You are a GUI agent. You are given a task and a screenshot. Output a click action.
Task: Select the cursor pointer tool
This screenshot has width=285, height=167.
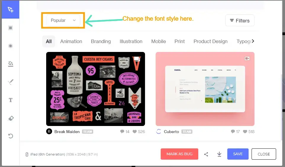point(10,10)
